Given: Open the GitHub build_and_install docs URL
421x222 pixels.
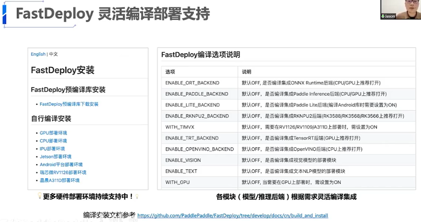Looking at the screenshot, I should pyautogui.click(x=233, y=216).
